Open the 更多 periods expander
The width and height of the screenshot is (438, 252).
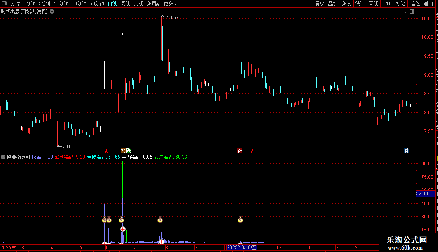click(x=170, y=3)
